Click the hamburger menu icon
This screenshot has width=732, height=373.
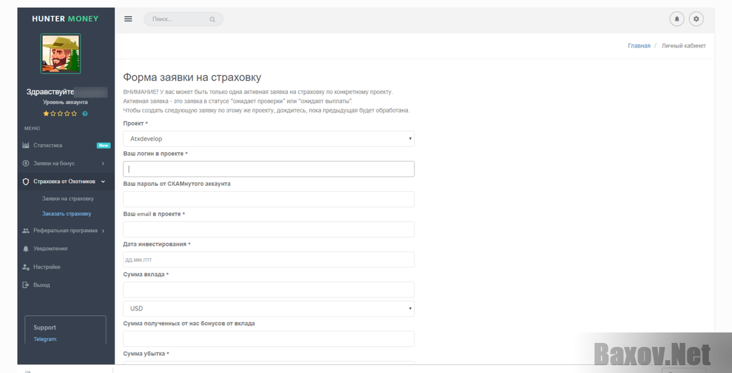128,19
